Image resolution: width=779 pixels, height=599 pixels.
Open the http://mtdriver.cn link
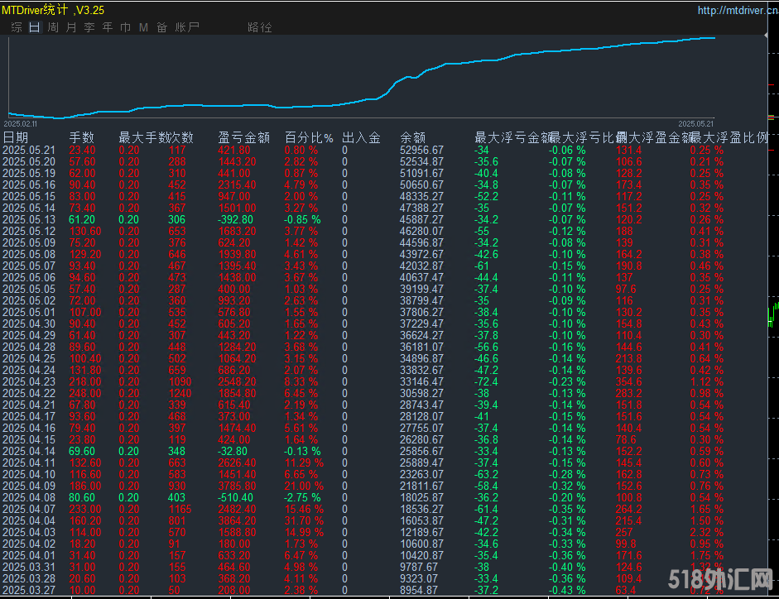(x=738, y=10)
